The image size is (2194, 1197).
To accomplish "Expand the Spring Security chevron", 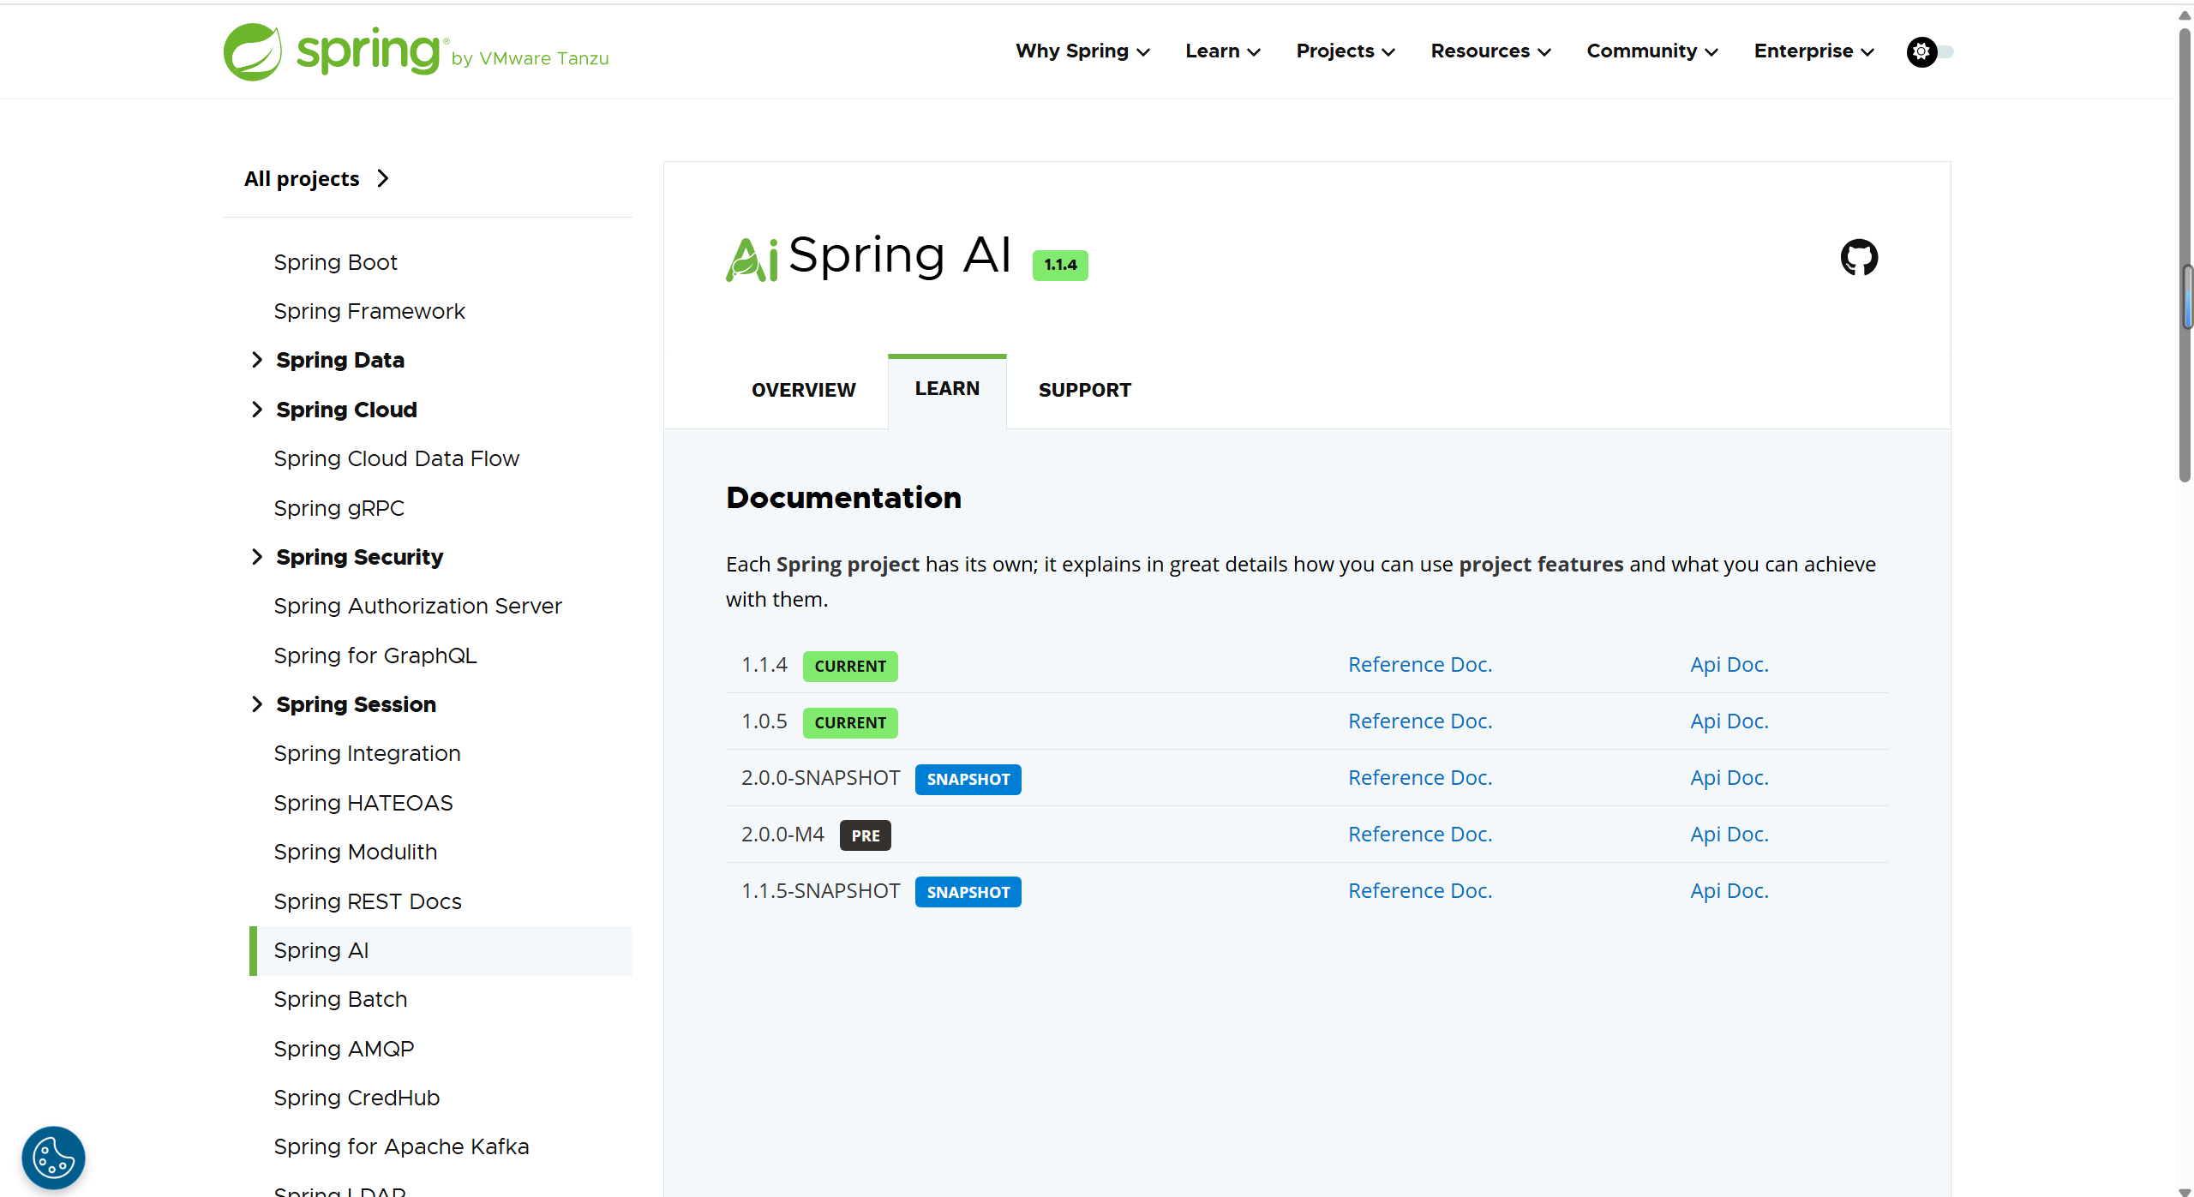I will [x=256, y=557].
